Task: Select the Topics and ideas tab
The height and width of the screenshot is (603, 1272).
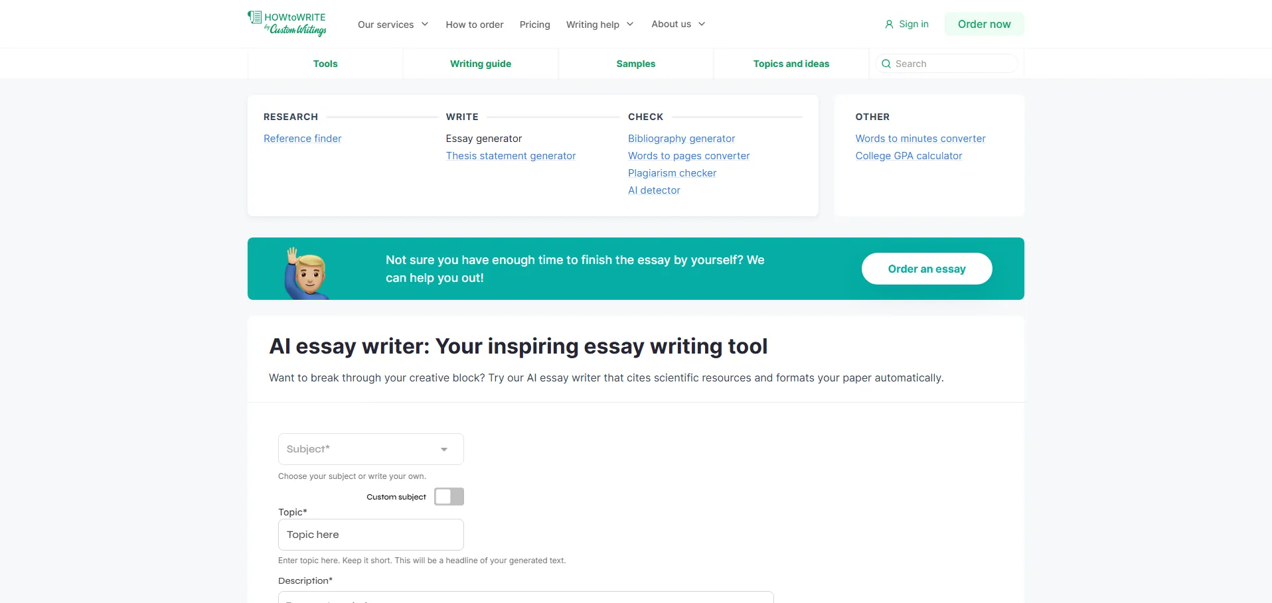Action: 791,64
